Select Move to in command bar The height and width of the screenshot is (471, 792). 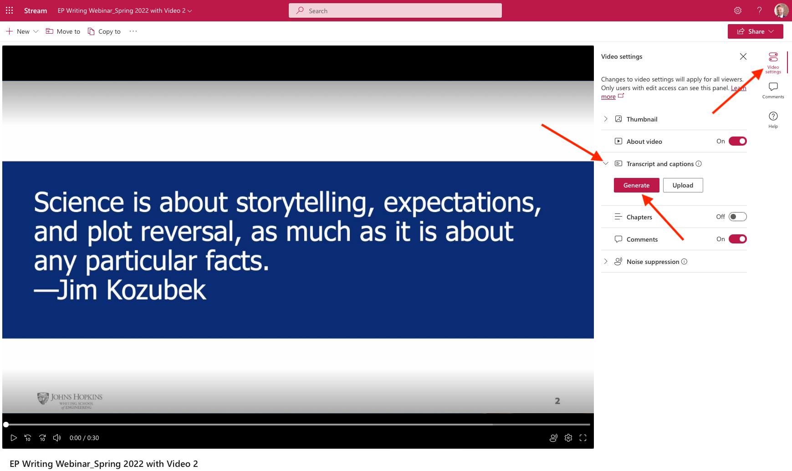point(63,31)
